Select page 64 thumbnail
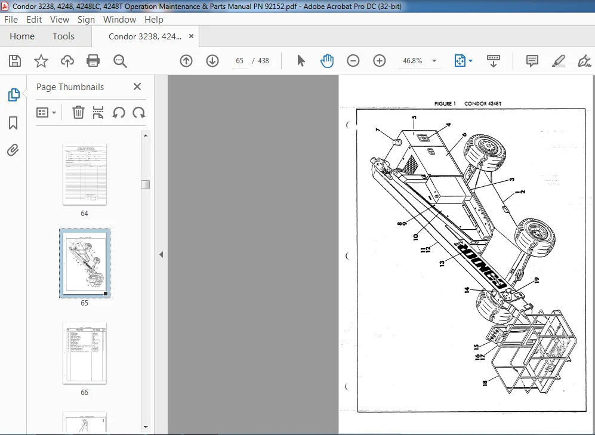 click(x=85, y=174)
